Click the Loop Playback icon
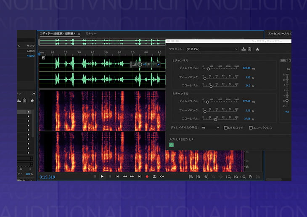This screenshot has height=217, width=307. [x=154, y=177]
